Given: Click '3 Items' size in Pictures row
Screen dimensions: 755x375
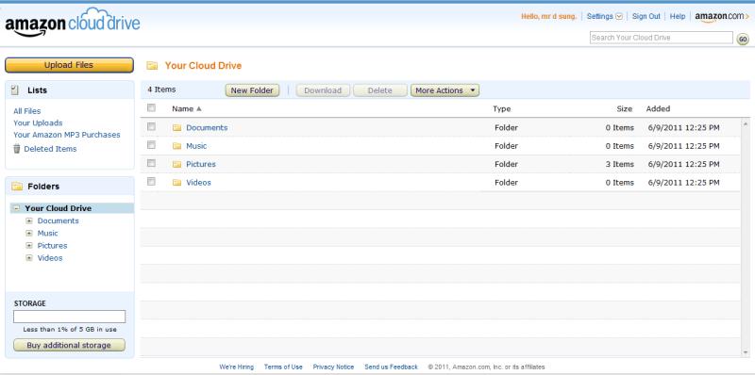Looking at the screenshot, I should pyautogui.click(x=620, y=165).
